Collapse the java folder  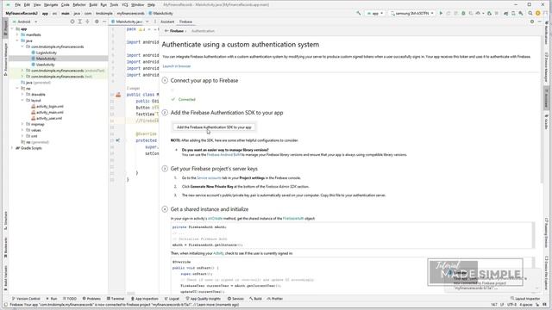click(x=17, y=40)
